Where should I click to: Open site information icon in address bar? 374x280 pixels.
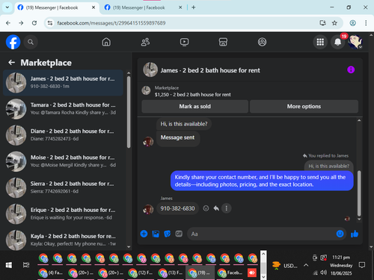point(50,23)
